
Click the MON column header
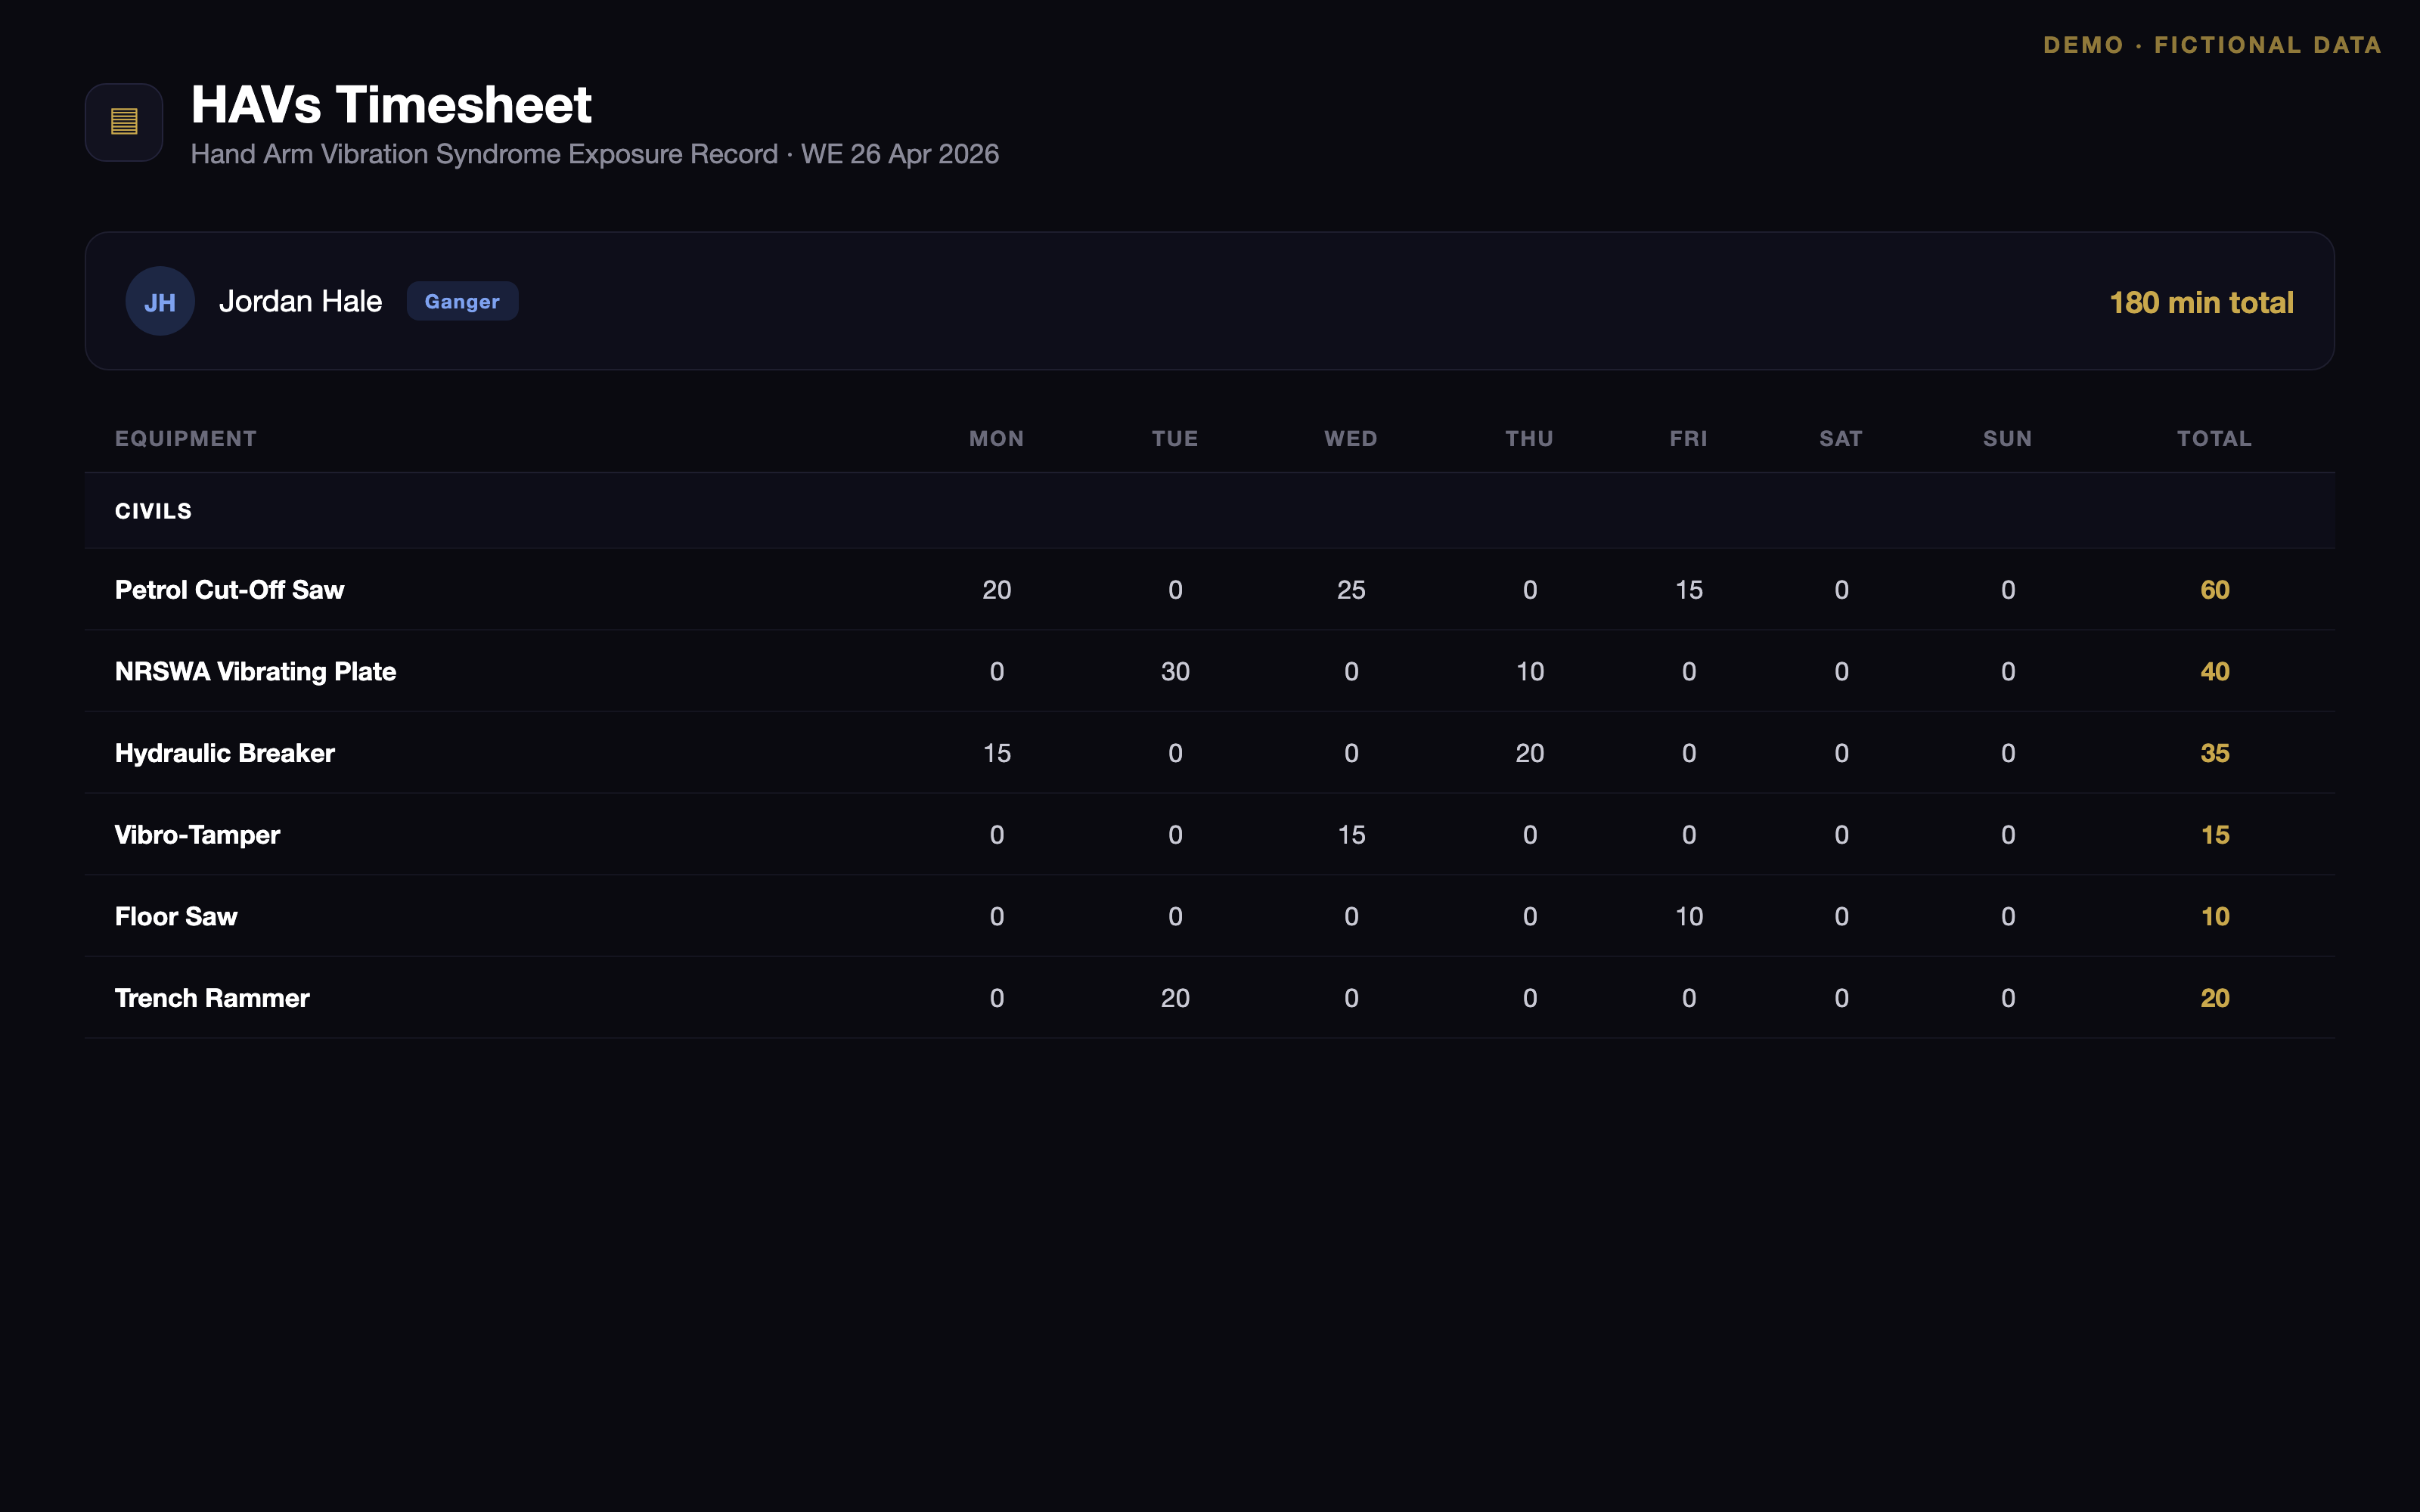pyautogui.click(x=997, y=438)
